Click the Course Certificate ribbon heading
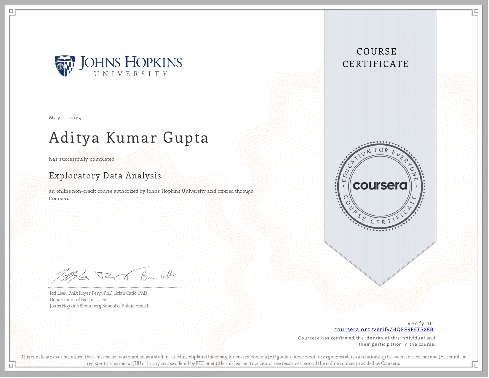Screen dimensions: 489x378 click(376, 58)
